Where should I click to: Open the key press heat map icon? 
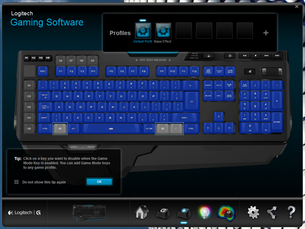click(x=226, y=213)
